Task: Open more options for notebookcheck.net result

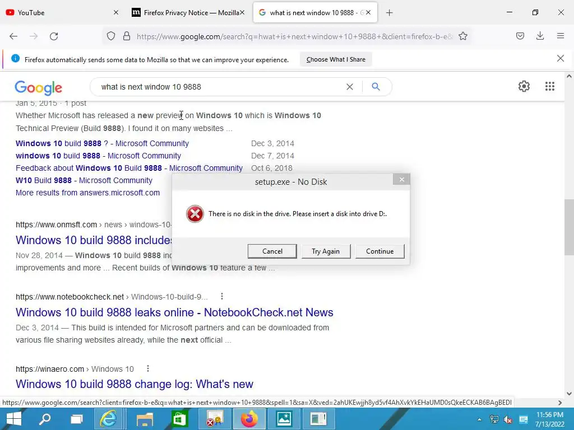Action: coord(222,296)
